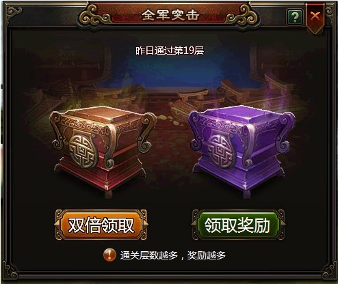Click the 双倍领取 orange button

101,225
